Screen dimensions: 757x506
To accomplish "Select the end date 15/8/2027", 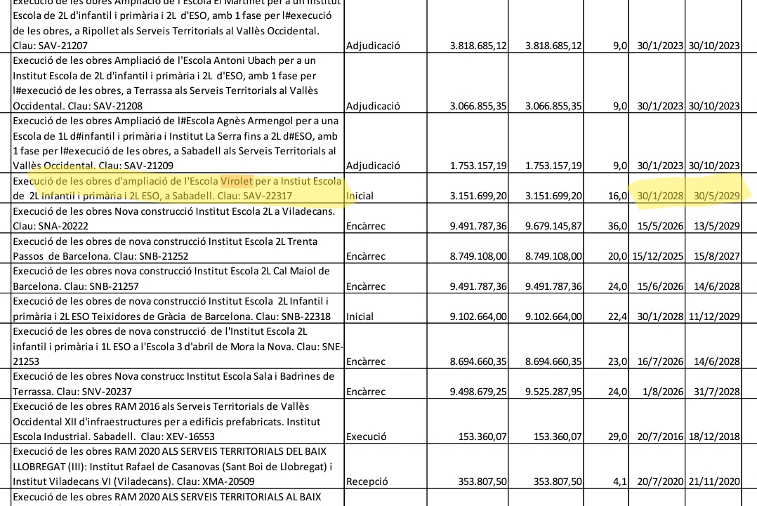I will point(716,256).
